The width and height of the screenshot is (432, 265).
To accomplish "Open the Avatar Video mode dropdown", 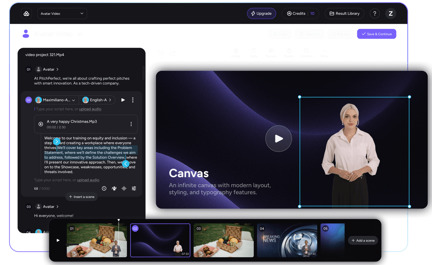I will point(62,13).
